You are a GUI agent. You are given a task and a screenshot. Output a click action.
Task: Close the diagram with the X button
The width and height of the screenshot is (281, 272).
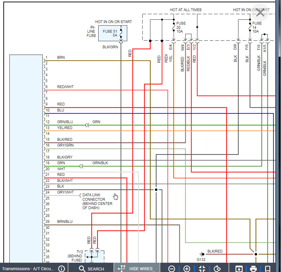pyautogui.click(x=260, y=13)
